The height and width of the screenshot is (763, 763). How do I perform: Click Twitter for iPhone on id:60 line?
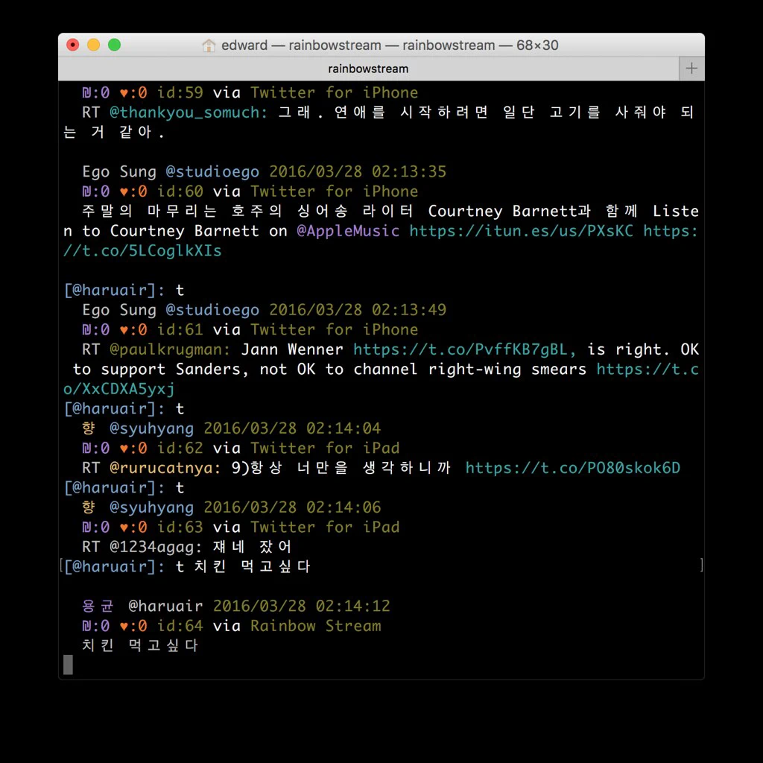335,191
